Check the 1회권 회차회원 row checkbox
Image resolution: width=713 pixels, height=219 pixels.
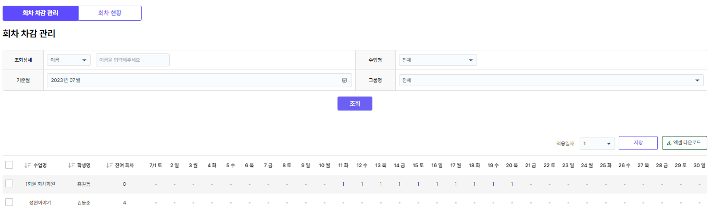click(x=9, y=184)
